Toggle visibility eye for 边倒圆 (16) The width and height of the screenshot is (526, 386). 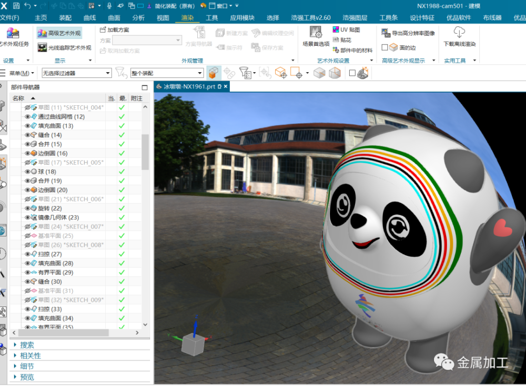tap(27, 153)
